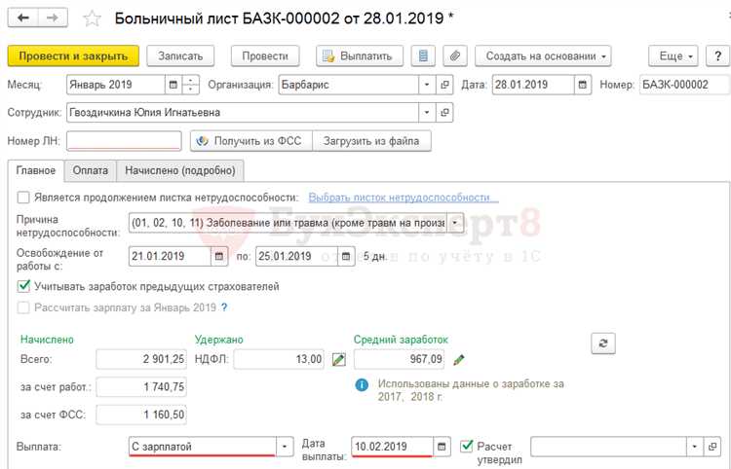Click the blue info icon about earnings data
This screenshot has height=469, width=731.
tap(362, 385)
